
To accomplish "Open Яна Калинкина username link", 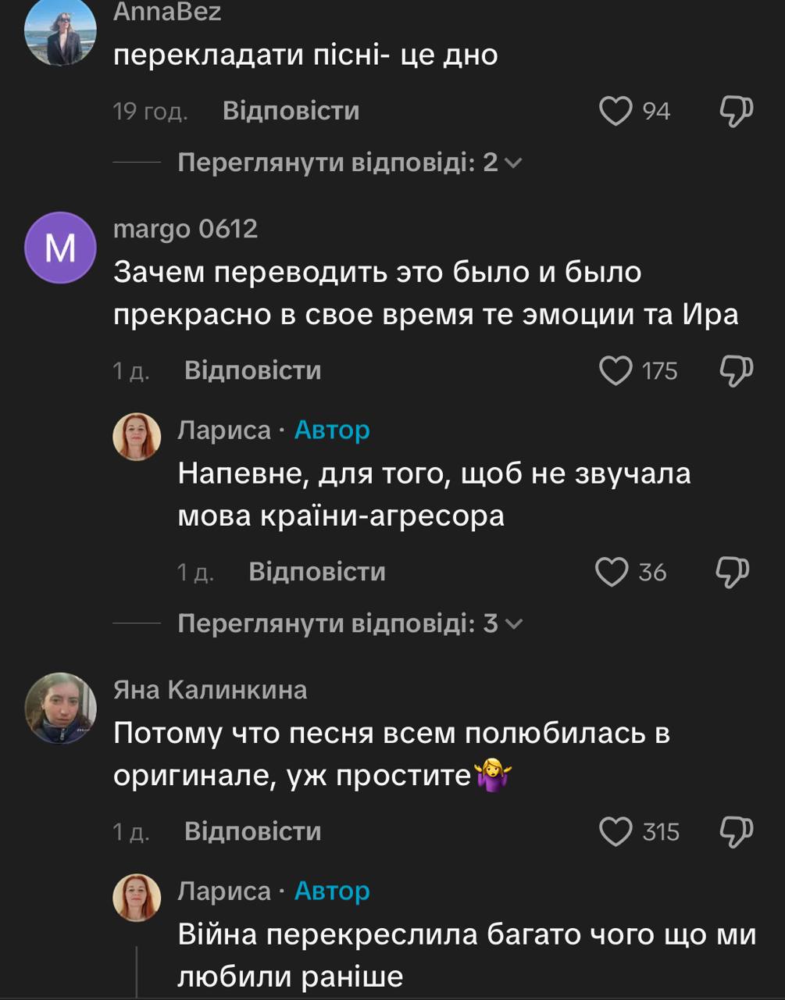I will (x=210, y=690).
